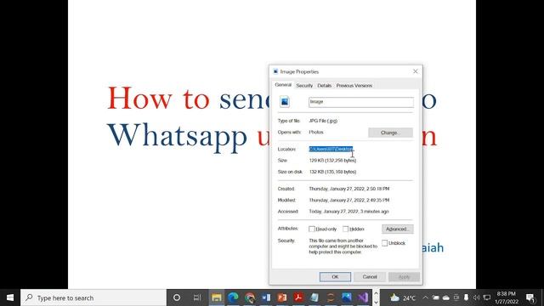Switch to the Details tab
544x306 pixels.
coord(325,85)
